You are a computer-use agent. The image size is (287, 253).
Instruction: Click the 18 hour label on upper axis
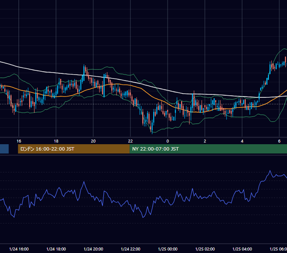pos(56,141)
